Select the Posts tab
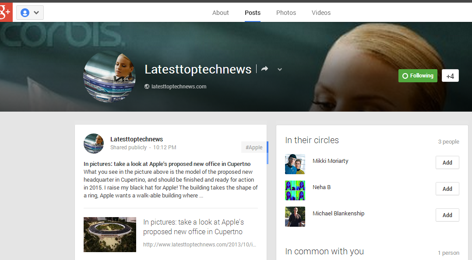The height and width of the screenshot is (260, 472). 253,13
